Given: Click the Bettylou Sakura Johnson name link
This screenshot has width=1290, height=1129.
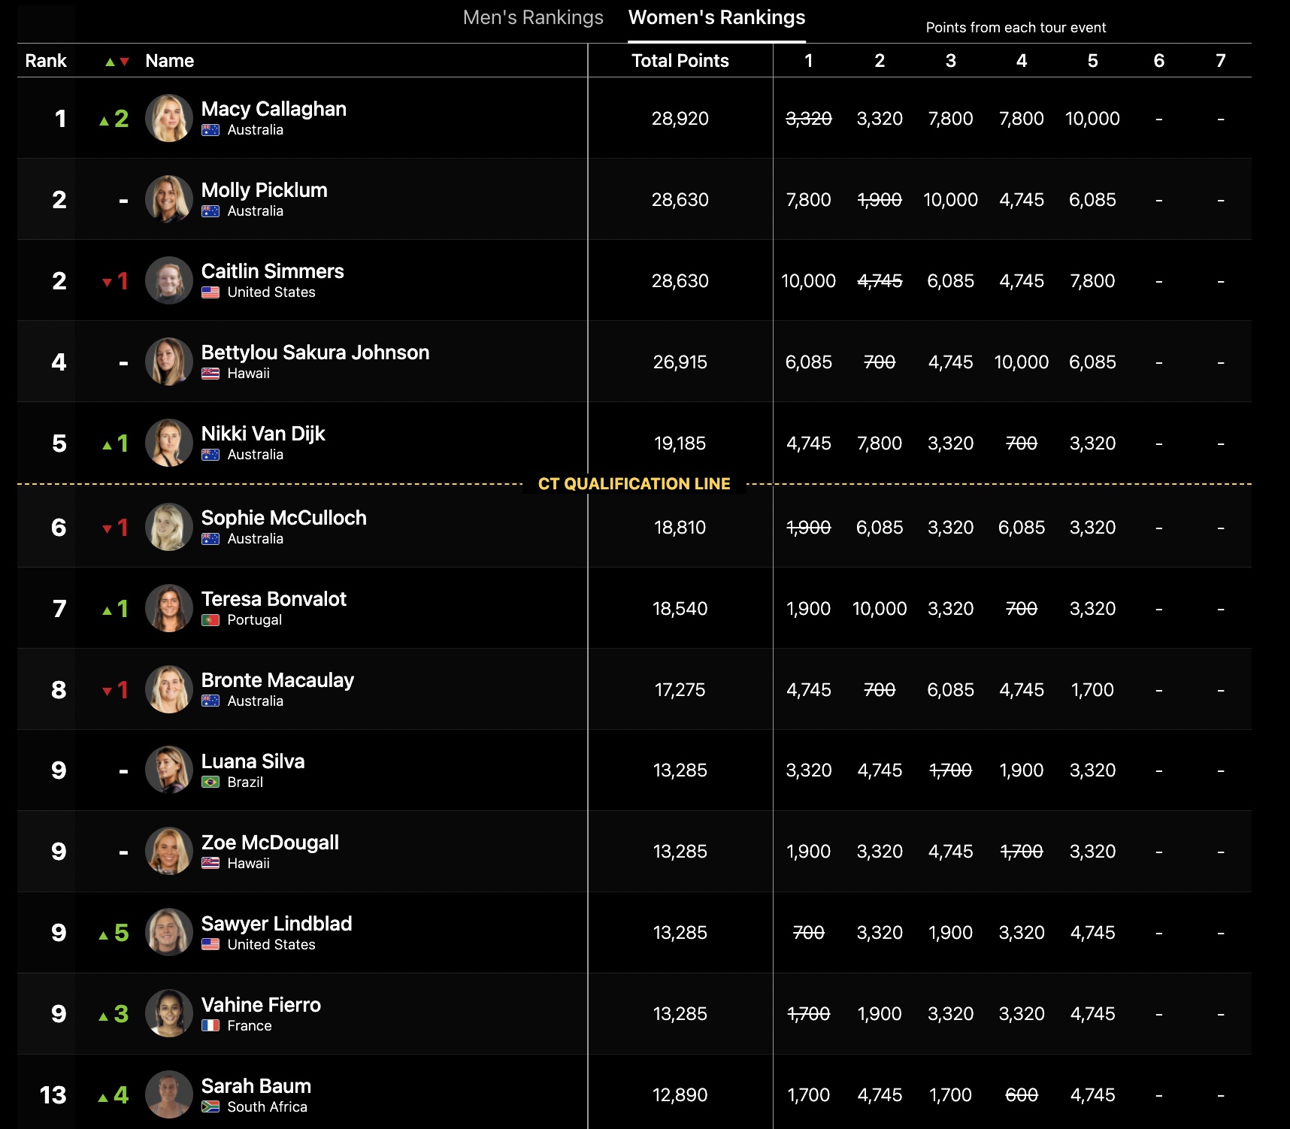Looking at the screenshot, I should (x=315, y=353).
